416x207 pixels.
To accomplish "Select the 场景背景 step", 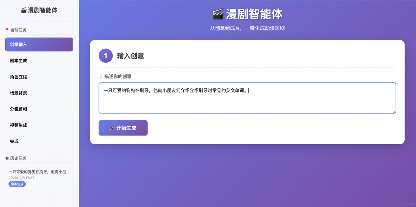I will pos(39,93).
